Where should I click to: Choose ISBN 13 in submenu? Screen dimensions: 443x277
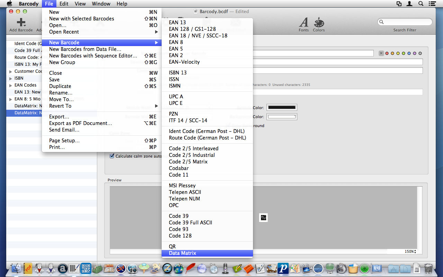pos(207,73)
